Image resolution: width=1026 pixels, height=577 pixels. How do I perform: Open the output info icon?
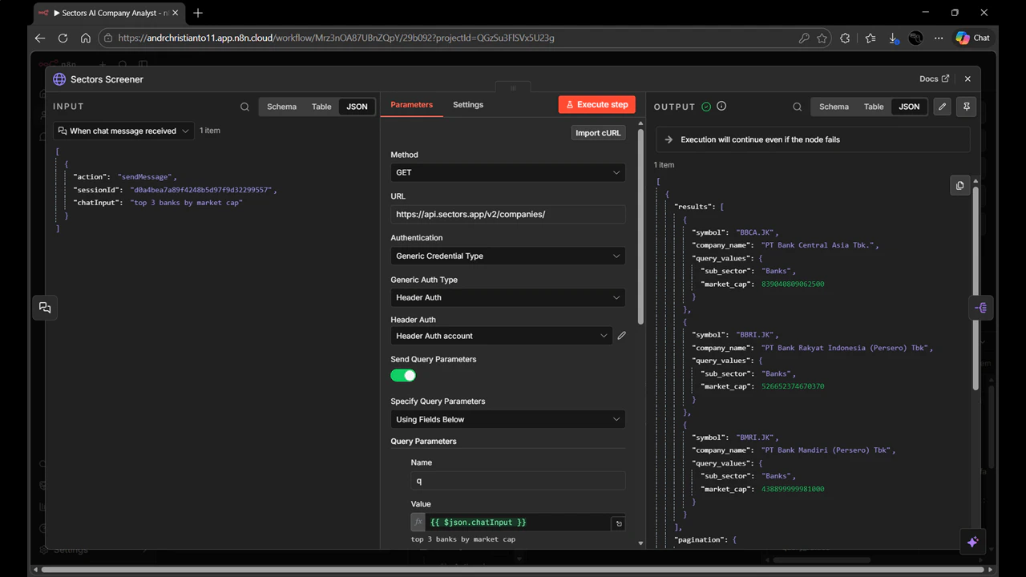721,107
